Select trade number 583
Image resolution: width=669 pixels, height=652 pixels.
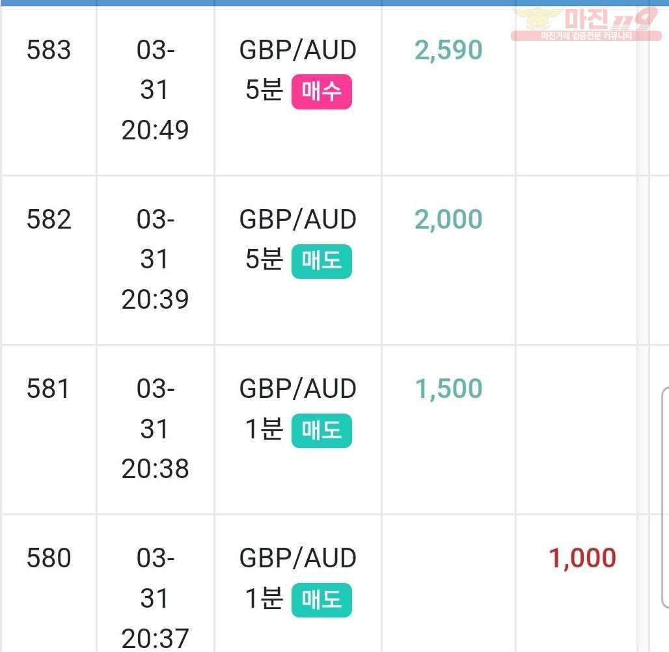49,50
